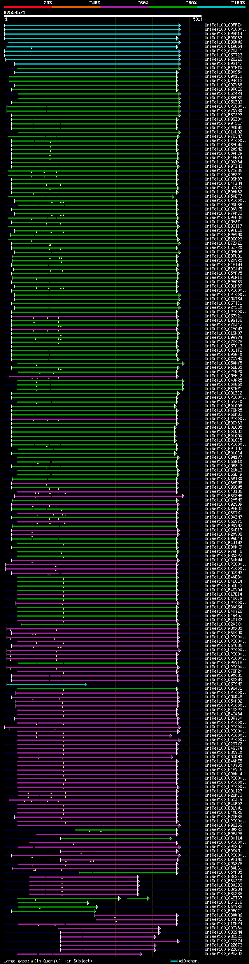Click the short cyan alignment bar for C6T9M9

(47, 684)
